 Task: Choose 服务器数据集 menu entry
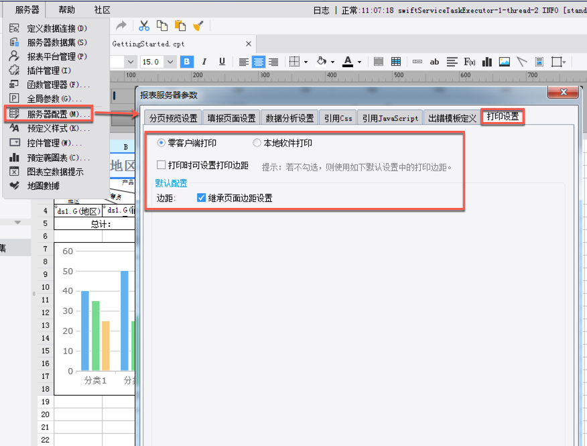[56, 42]
